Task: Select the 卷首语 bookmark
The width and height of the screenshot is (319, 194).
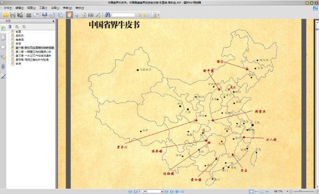Action: (x=20, y=40)
